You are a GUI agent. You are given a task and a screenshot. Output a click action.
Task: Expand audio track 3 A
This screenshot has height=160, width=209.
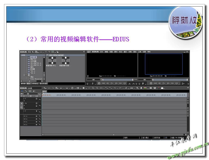click(24, 122)
